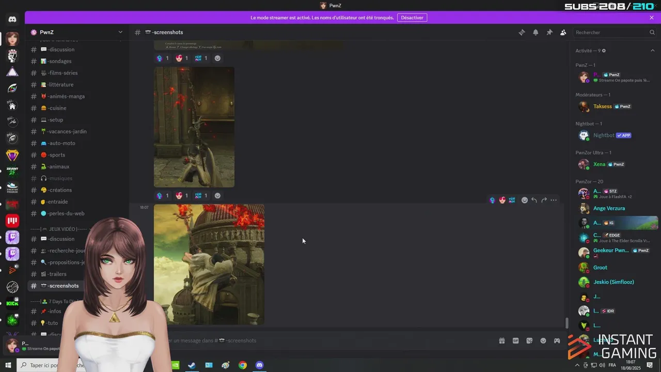The image size is (661, 372).
Task: Open the gift icon in message bar
Action: pos(501,340)
